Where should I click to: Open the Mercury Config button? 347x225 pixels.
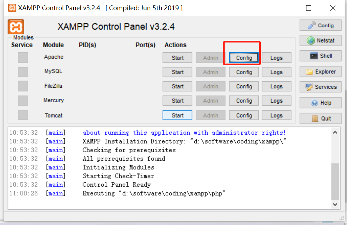pos(244,101)
